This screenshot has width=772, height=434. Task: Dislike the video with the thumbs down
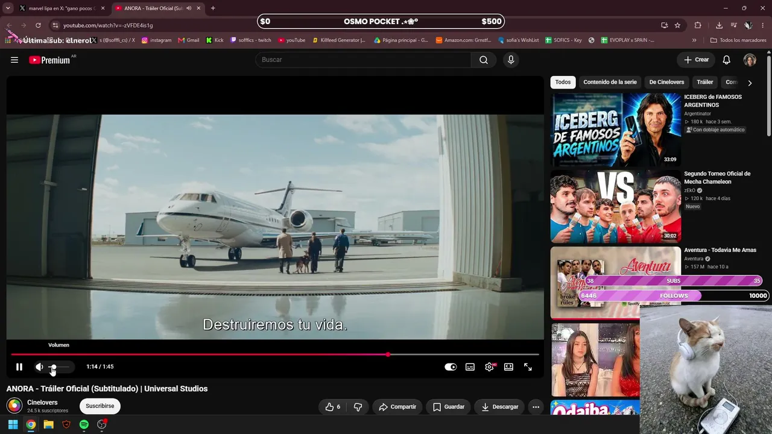[x=358, y=407]
